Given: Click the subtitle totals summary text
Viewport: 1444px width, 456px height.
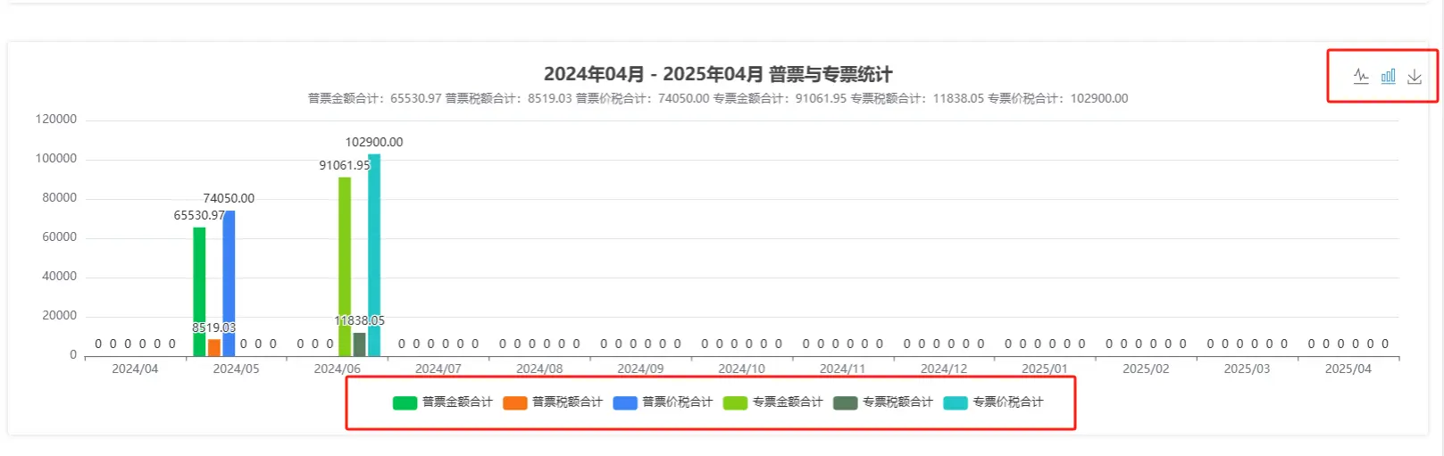Looking at the screenshot, I should (718, 99).
